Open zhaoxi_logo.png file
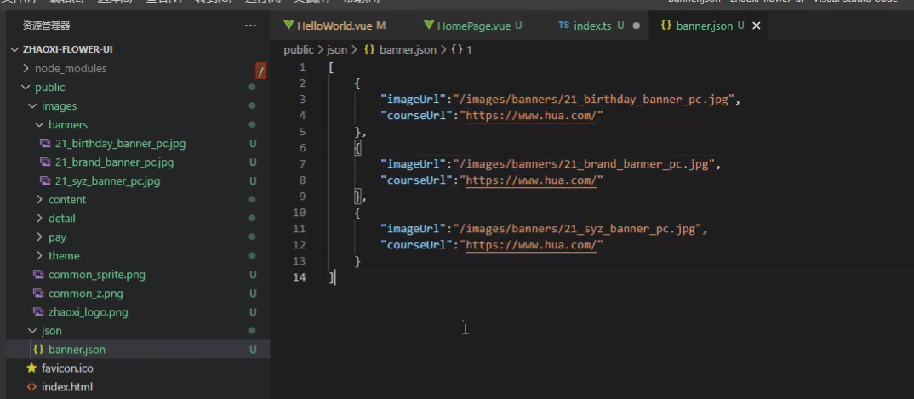Image resolution: width=914 pixels, height=399 pixels. pos(88,311)
